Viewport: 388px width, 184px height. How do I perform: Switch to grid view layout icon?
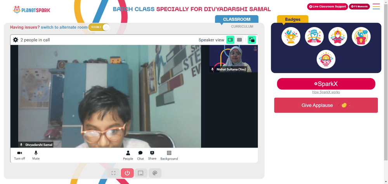point(239,40)
